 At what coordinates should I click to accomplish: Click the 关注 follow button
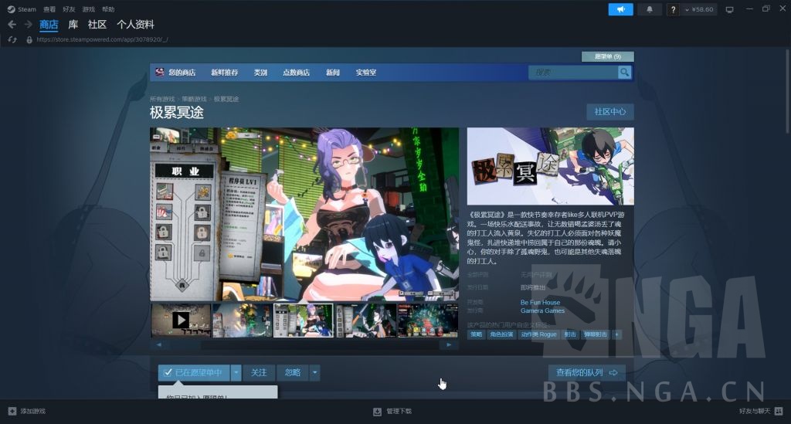pos(259,372)
